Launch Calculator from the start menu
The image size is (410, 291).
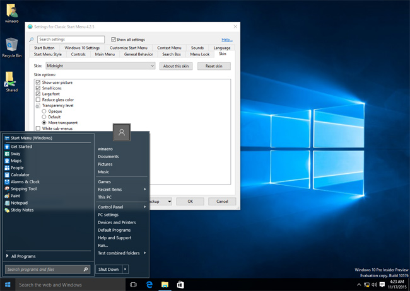tap(20, 174)
